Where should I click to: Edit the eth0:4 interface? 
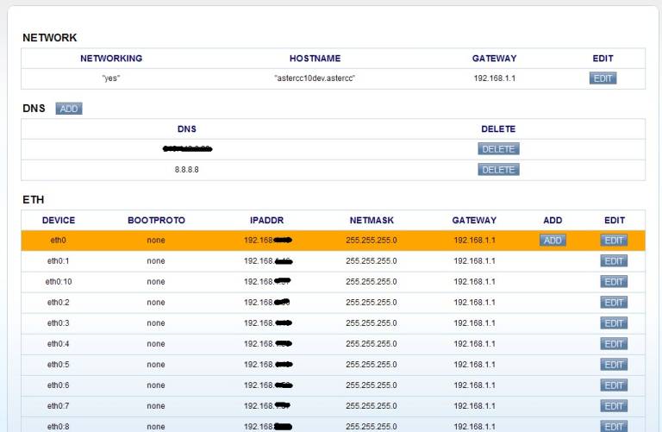(614, 344)
